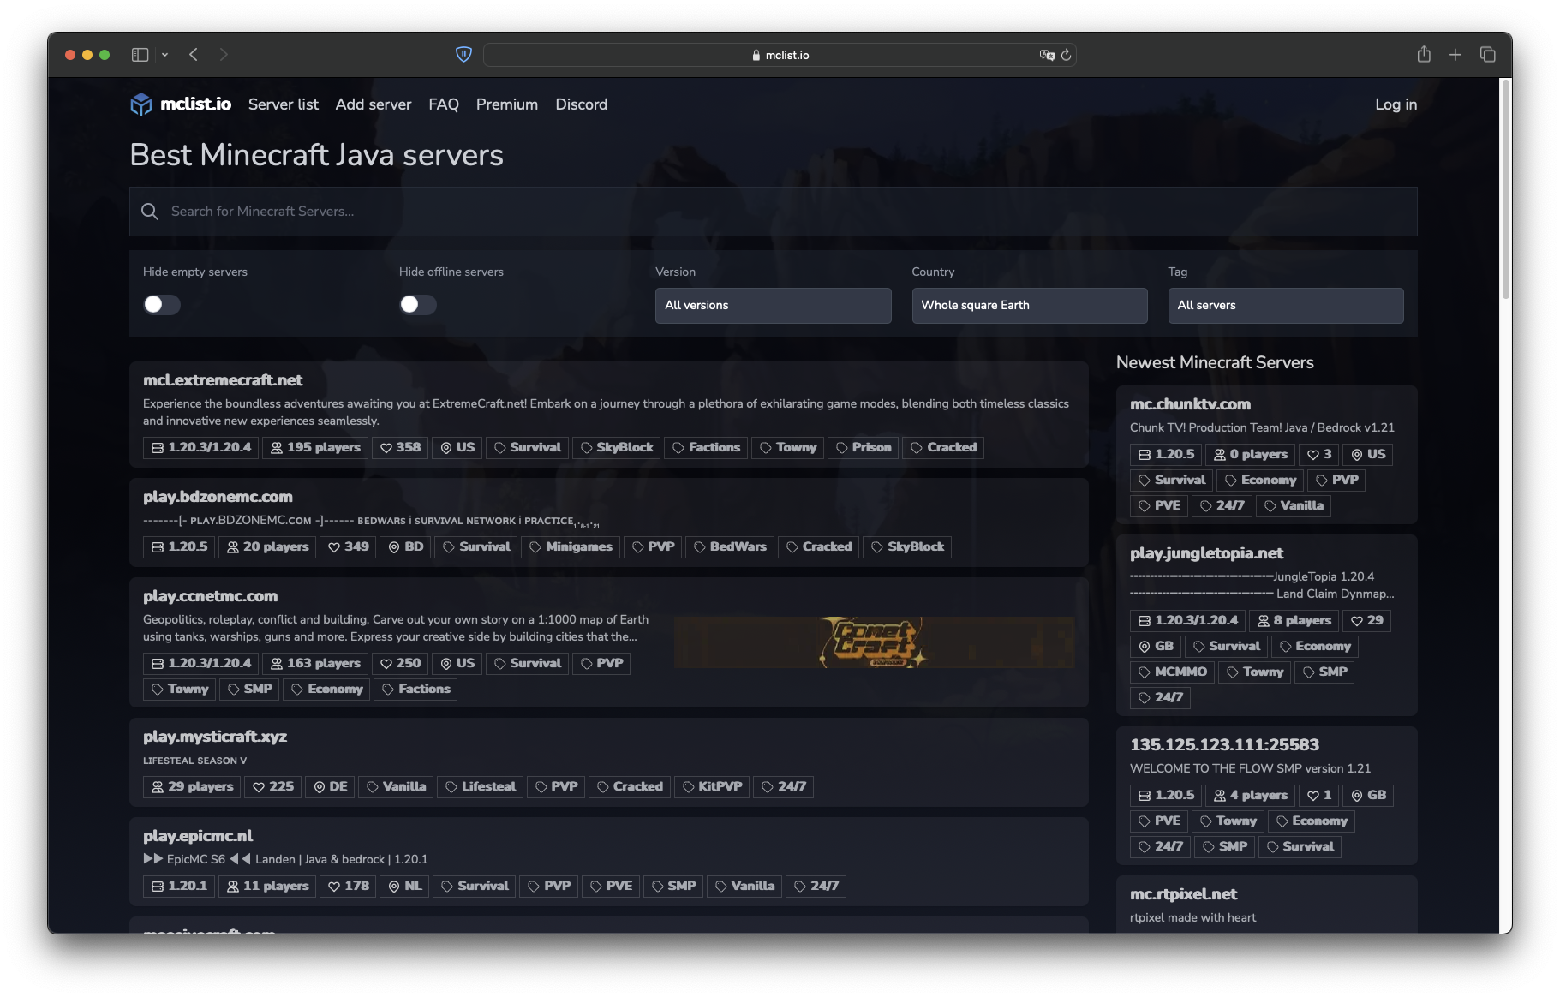This screenshot has width=1560, height=997.
Task: Click the Minigames tag on bdzonemc
Action: [570, 547]
